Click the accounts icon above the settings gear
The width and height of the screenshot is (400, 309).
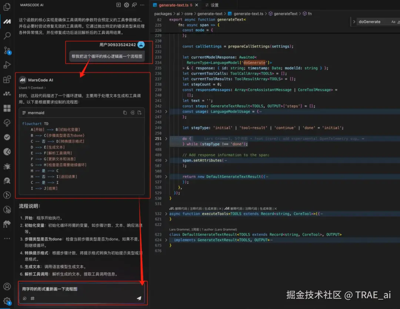(7, 286)
